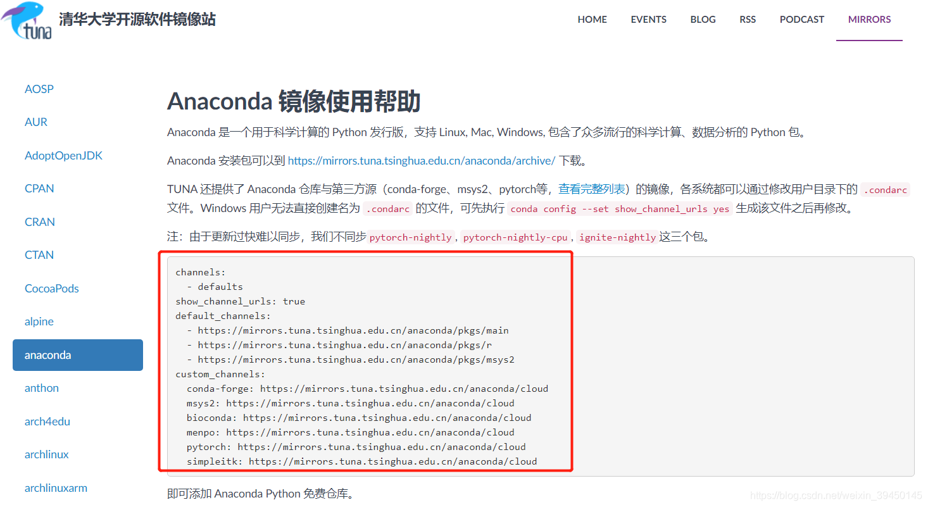Click the 'custom_channels:' line
Screen dimensions: 928x507
pos(220,374)
